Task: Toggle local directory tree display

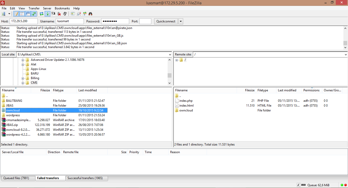Action: (x=22, y=14)
